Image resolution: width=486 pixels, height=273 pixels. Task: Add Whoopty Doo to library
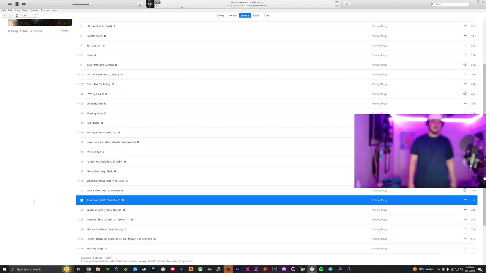coord(465,104)
